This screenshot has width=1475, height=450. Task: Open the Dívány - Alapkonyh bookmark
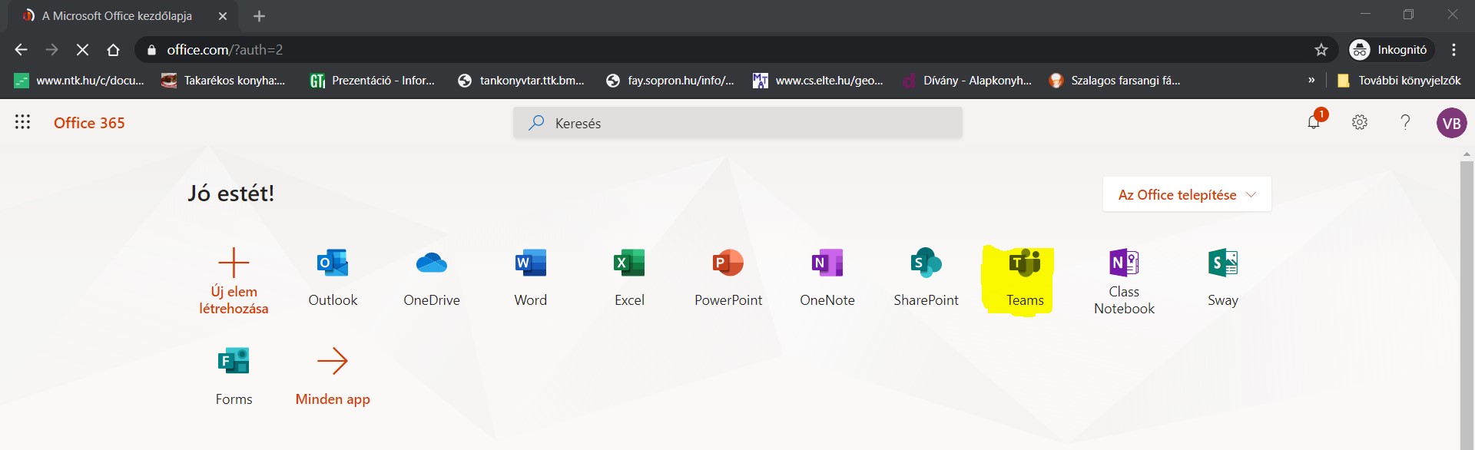(x=966, y=80)
